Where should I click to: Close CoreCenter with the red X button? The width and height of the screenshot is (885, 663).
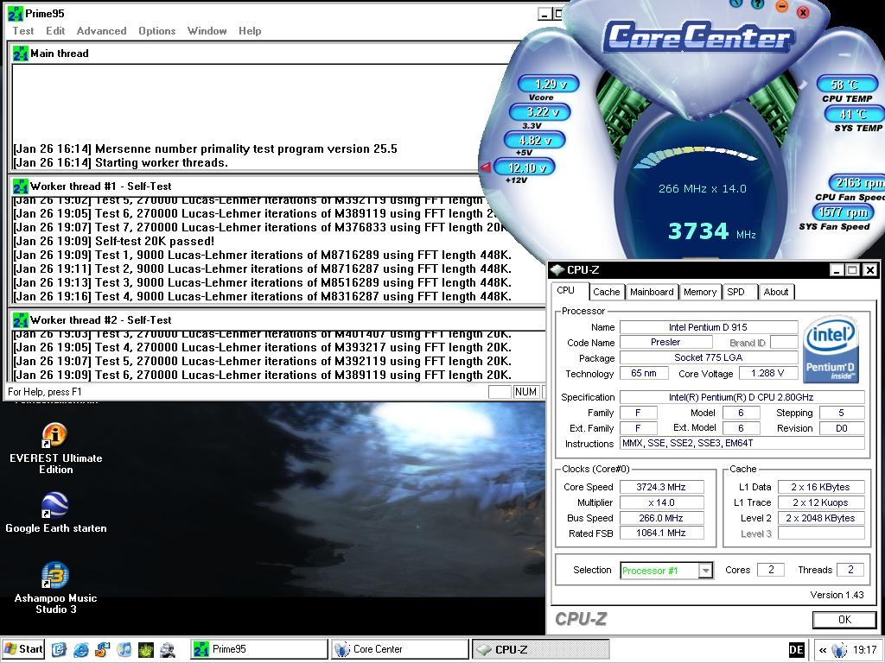click(x=803, y=12)
